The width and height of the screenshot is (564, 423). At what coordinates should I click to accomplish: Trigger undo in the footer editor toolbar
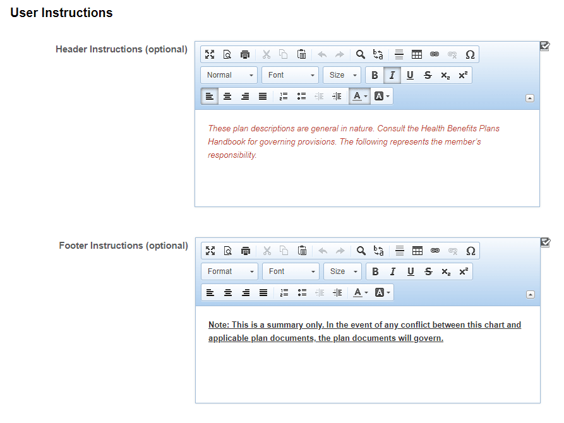[323, 251]
